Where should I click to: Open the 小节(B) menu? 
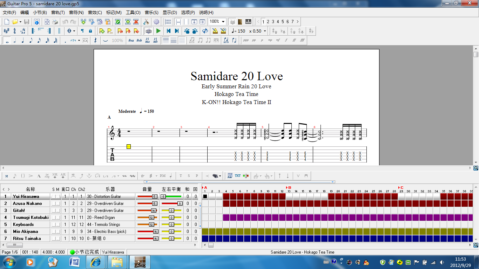tap(40, 12)
